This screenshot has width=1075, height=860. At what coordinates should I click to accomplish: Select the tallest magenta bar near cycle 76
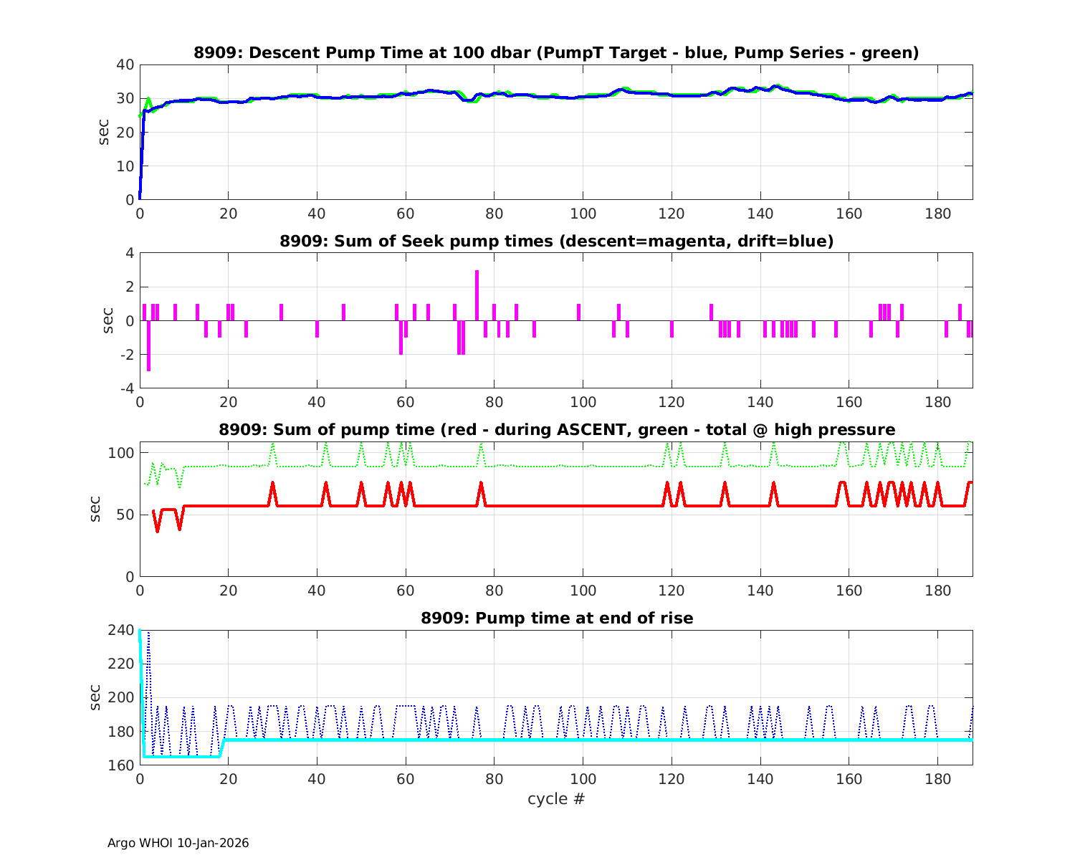tap(477, 294)
